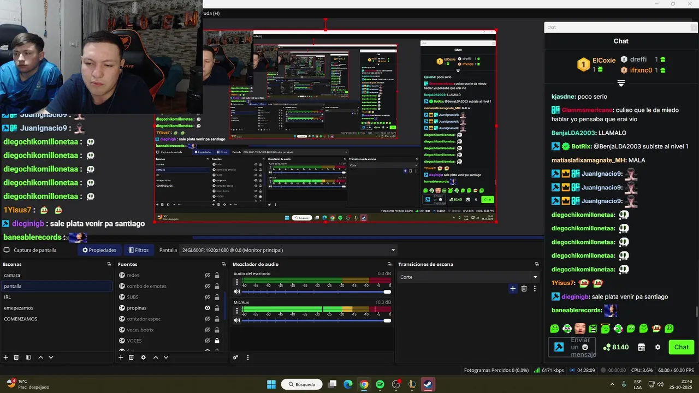Open chat settings gear
The width and height of the screenshot is (699, 393).
pos(657,347)
